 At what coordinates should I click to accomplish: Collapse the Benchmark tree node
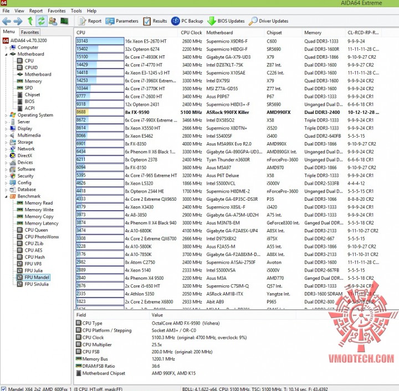[x=6, y=196]
